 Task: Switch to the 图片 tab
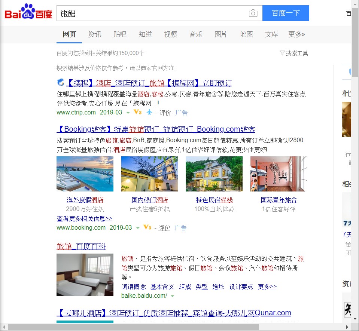click(221, 34)
